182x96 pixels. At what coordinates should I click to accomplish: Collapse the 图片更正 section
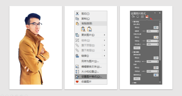[132, 22]
